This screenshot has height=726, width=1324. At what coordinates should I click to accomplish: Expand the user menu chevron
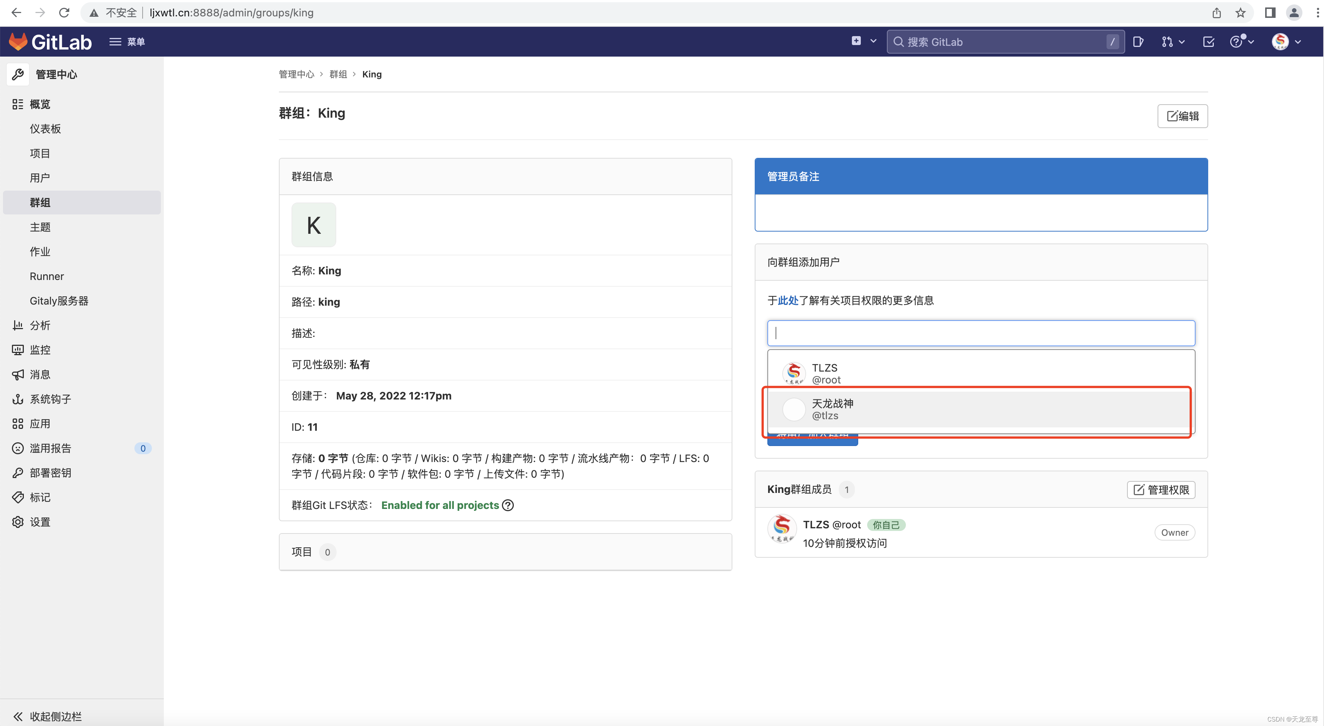[1298, 42]
